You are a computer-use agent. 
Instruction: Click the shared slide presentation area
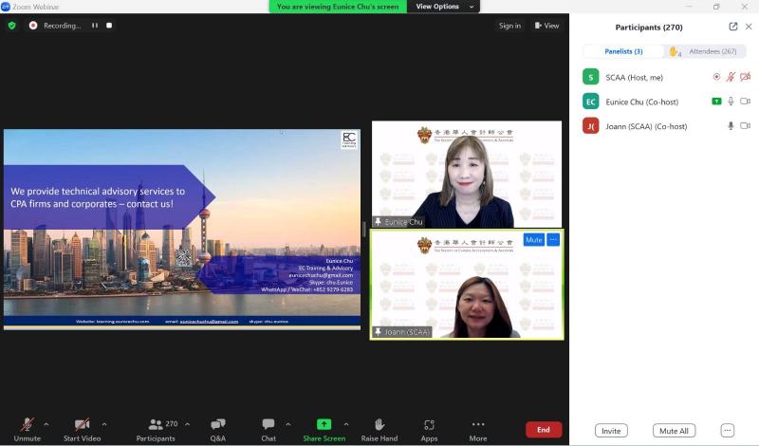tap(182, 229)
